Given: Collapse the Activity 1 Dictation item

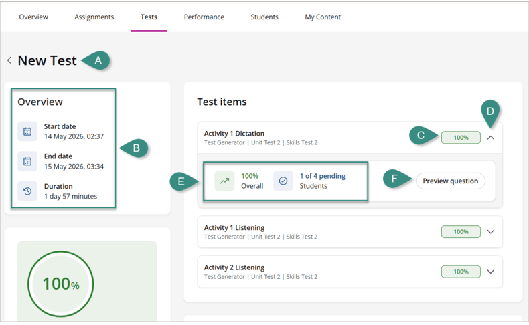Looking at the screenshot, I should [x=491, y=138].
